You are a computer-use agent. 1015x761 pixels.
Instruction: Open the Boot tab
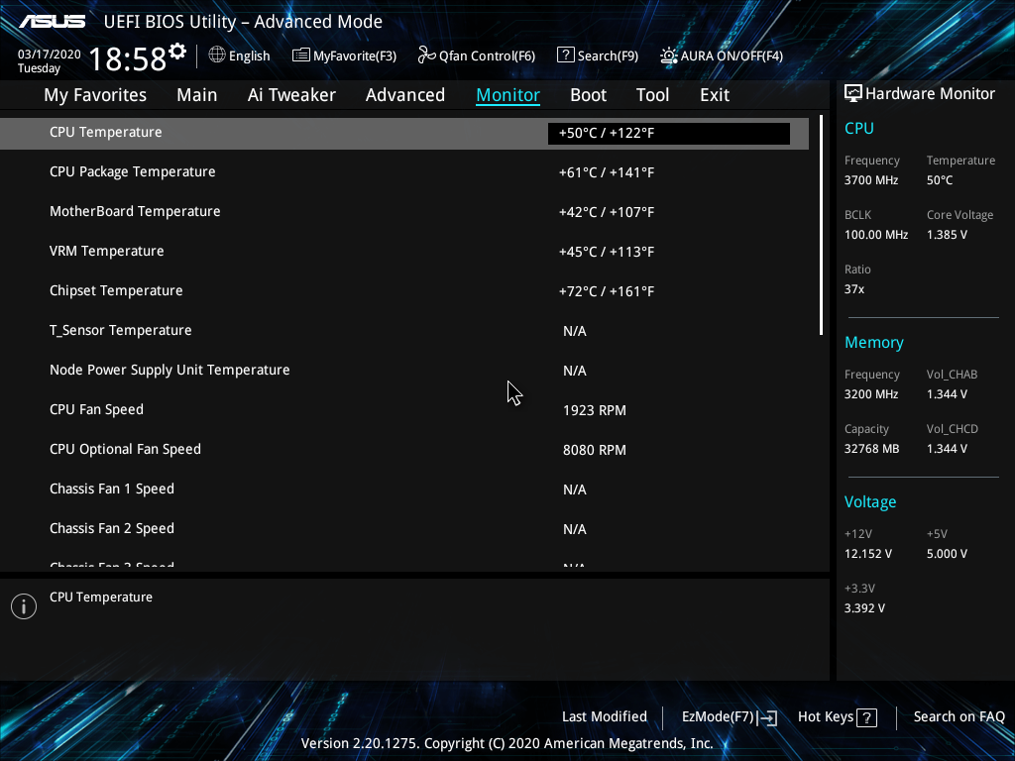pyautogui.click(x=589, y=95)
